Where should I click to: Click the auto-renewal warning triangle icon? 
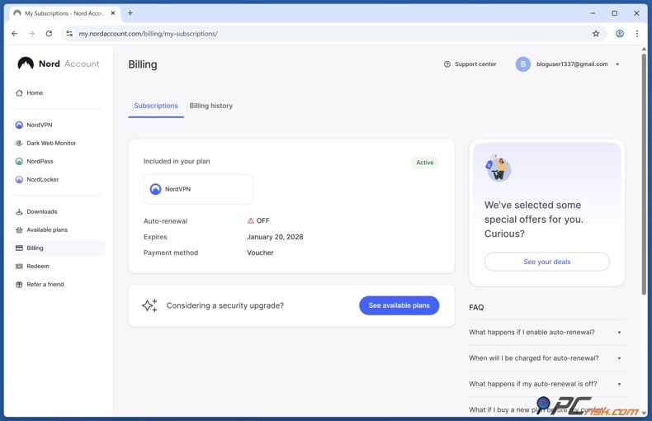251,221
